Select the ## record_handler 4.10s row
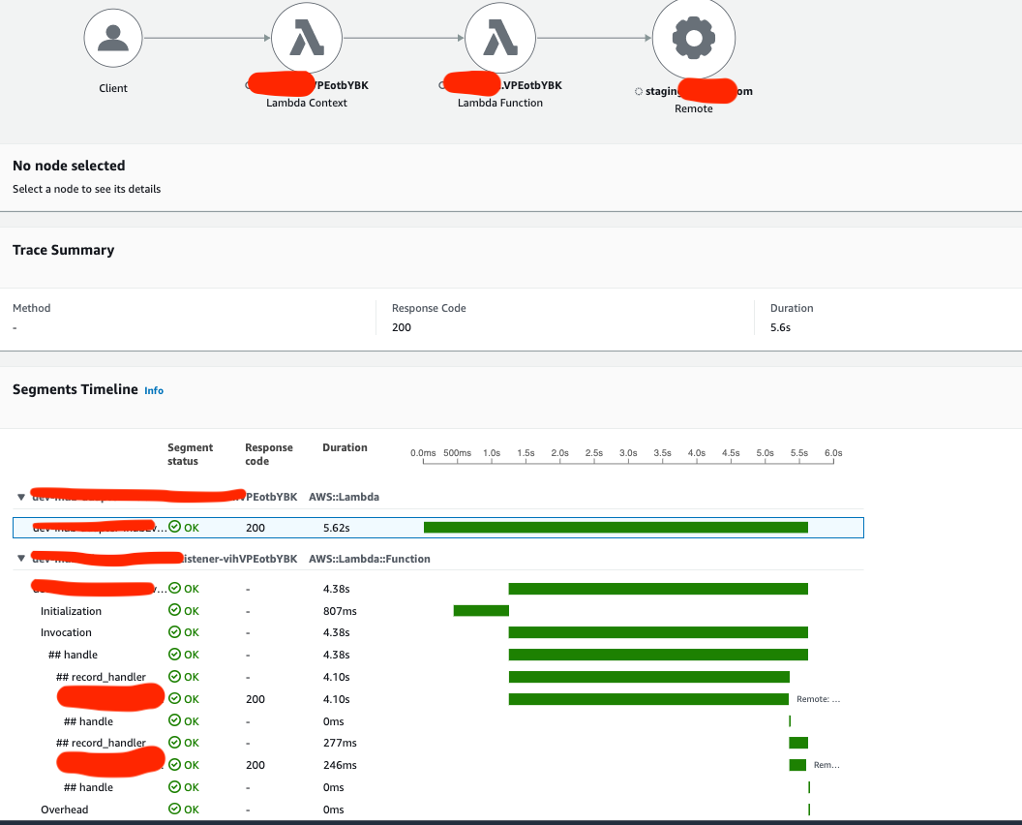 pos(438,677)
